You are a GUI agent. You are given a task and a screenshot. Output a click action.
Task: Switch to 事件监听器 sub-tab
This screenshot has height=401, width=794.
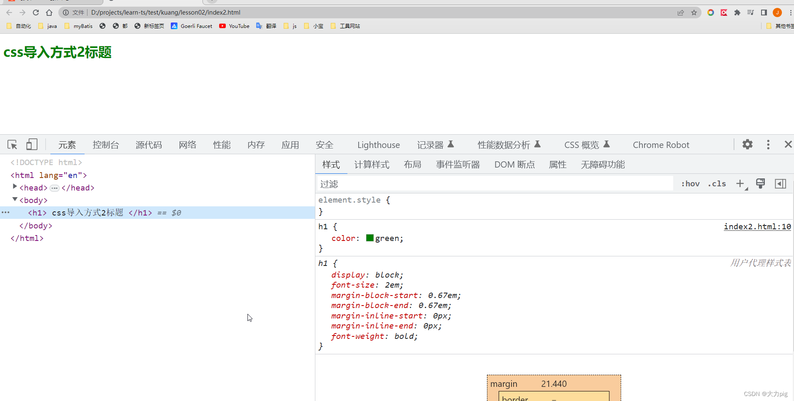pos(458,164)
